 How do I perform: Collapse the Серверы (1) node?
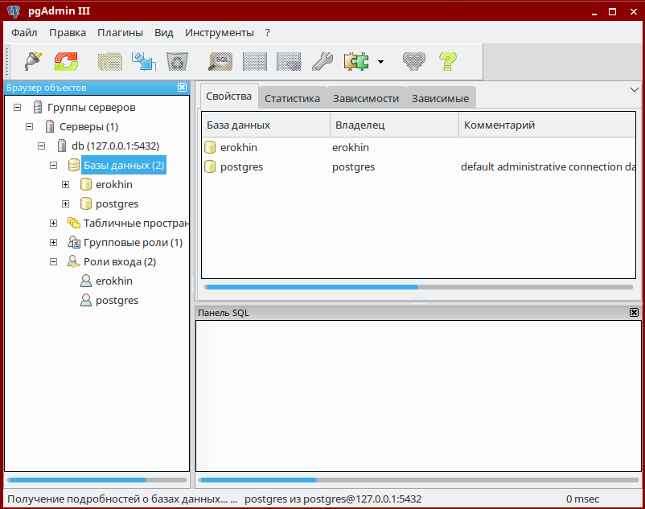(x=29, y=126)
